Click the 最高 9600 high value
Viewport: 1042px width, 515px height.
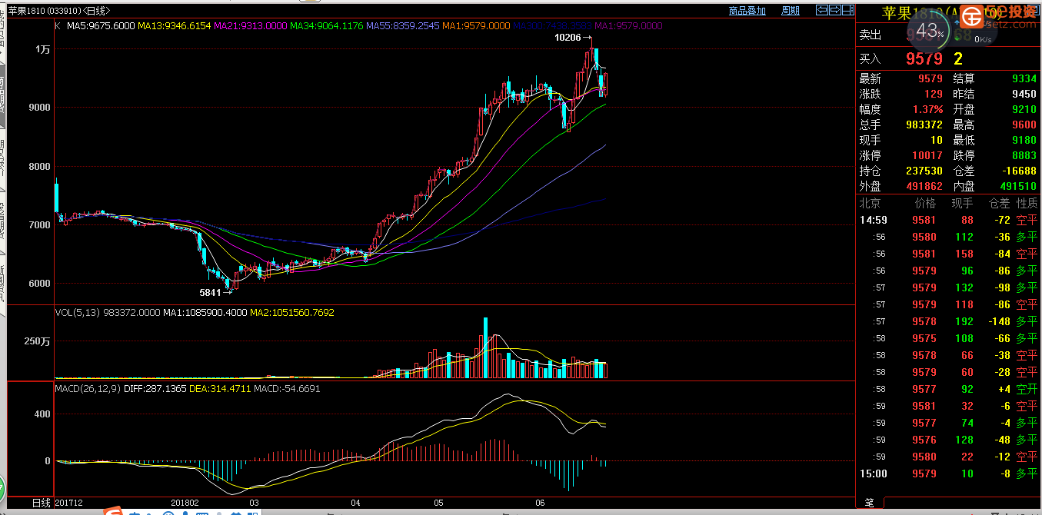coord(1024,125)
